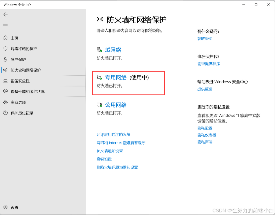Click the public network icon
Screen dimensions: 275x215
click(99, 105)
